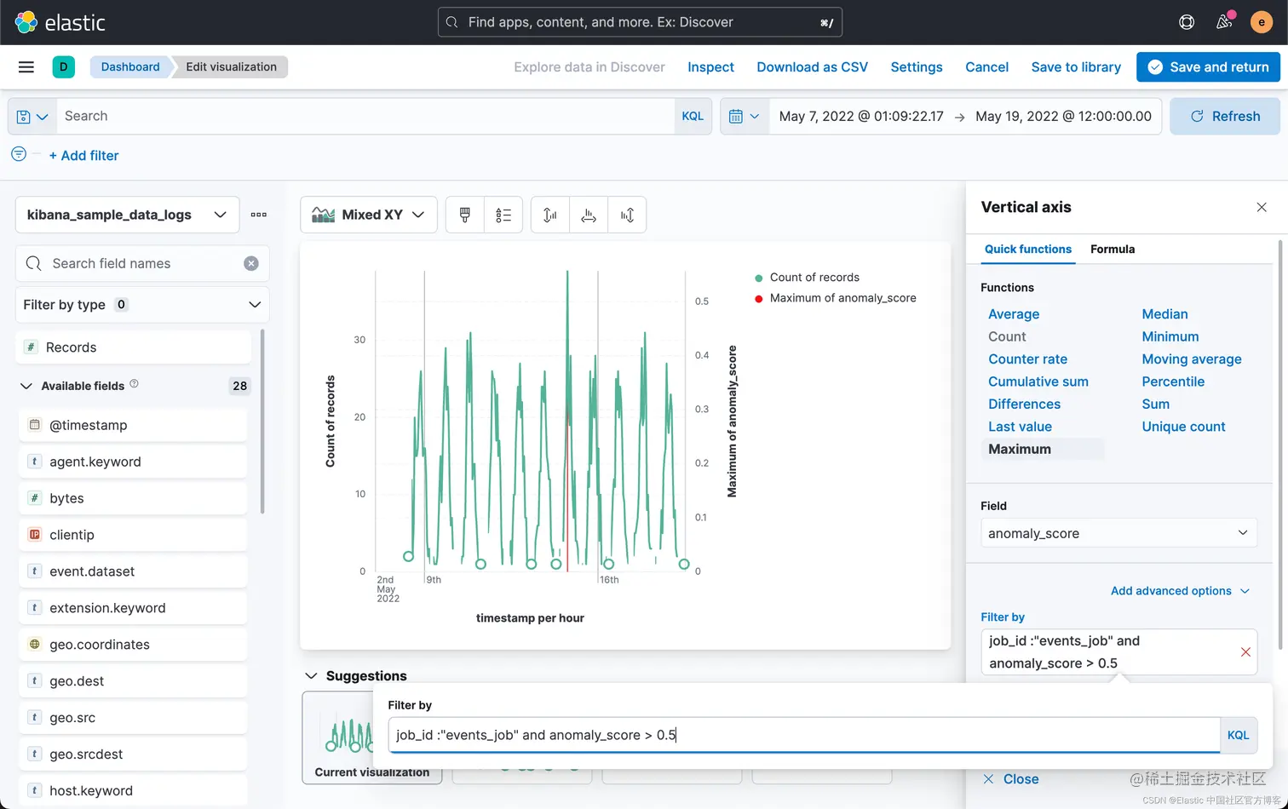This screenshot has height=809, width=1288.
Task: Go to Dashboard breadcrumb
Action: tap(130, 66)
